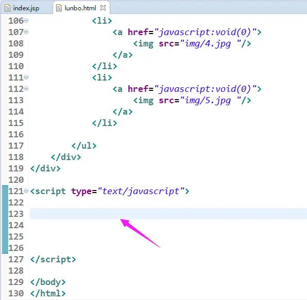Collapse the li block at line 111
This screenshot has width=307, height=300.
pyautogui.click(x=26, y=77)
